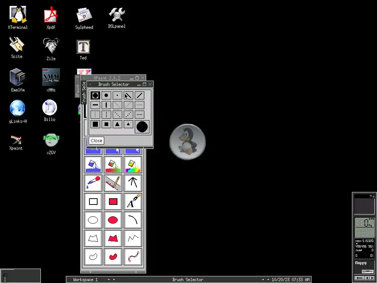This screenshot has height=283, width=377.
Task: Launch Sylpheed mail from the desktop
Action: [x=84, y=18]
